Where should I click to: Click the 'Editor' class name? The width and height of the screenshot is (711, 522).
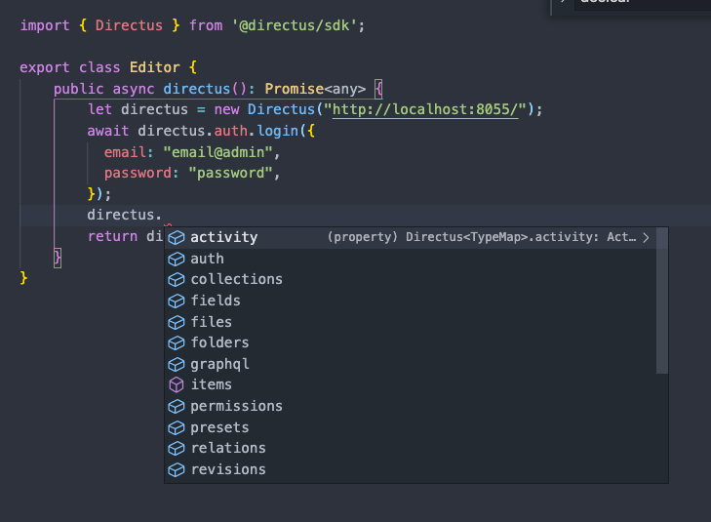pos(155,68)
